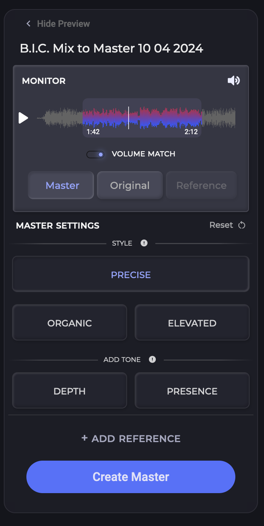Enable the Presence tone option
The height and width of the screenshot is (526, 264).
point(192,391)
